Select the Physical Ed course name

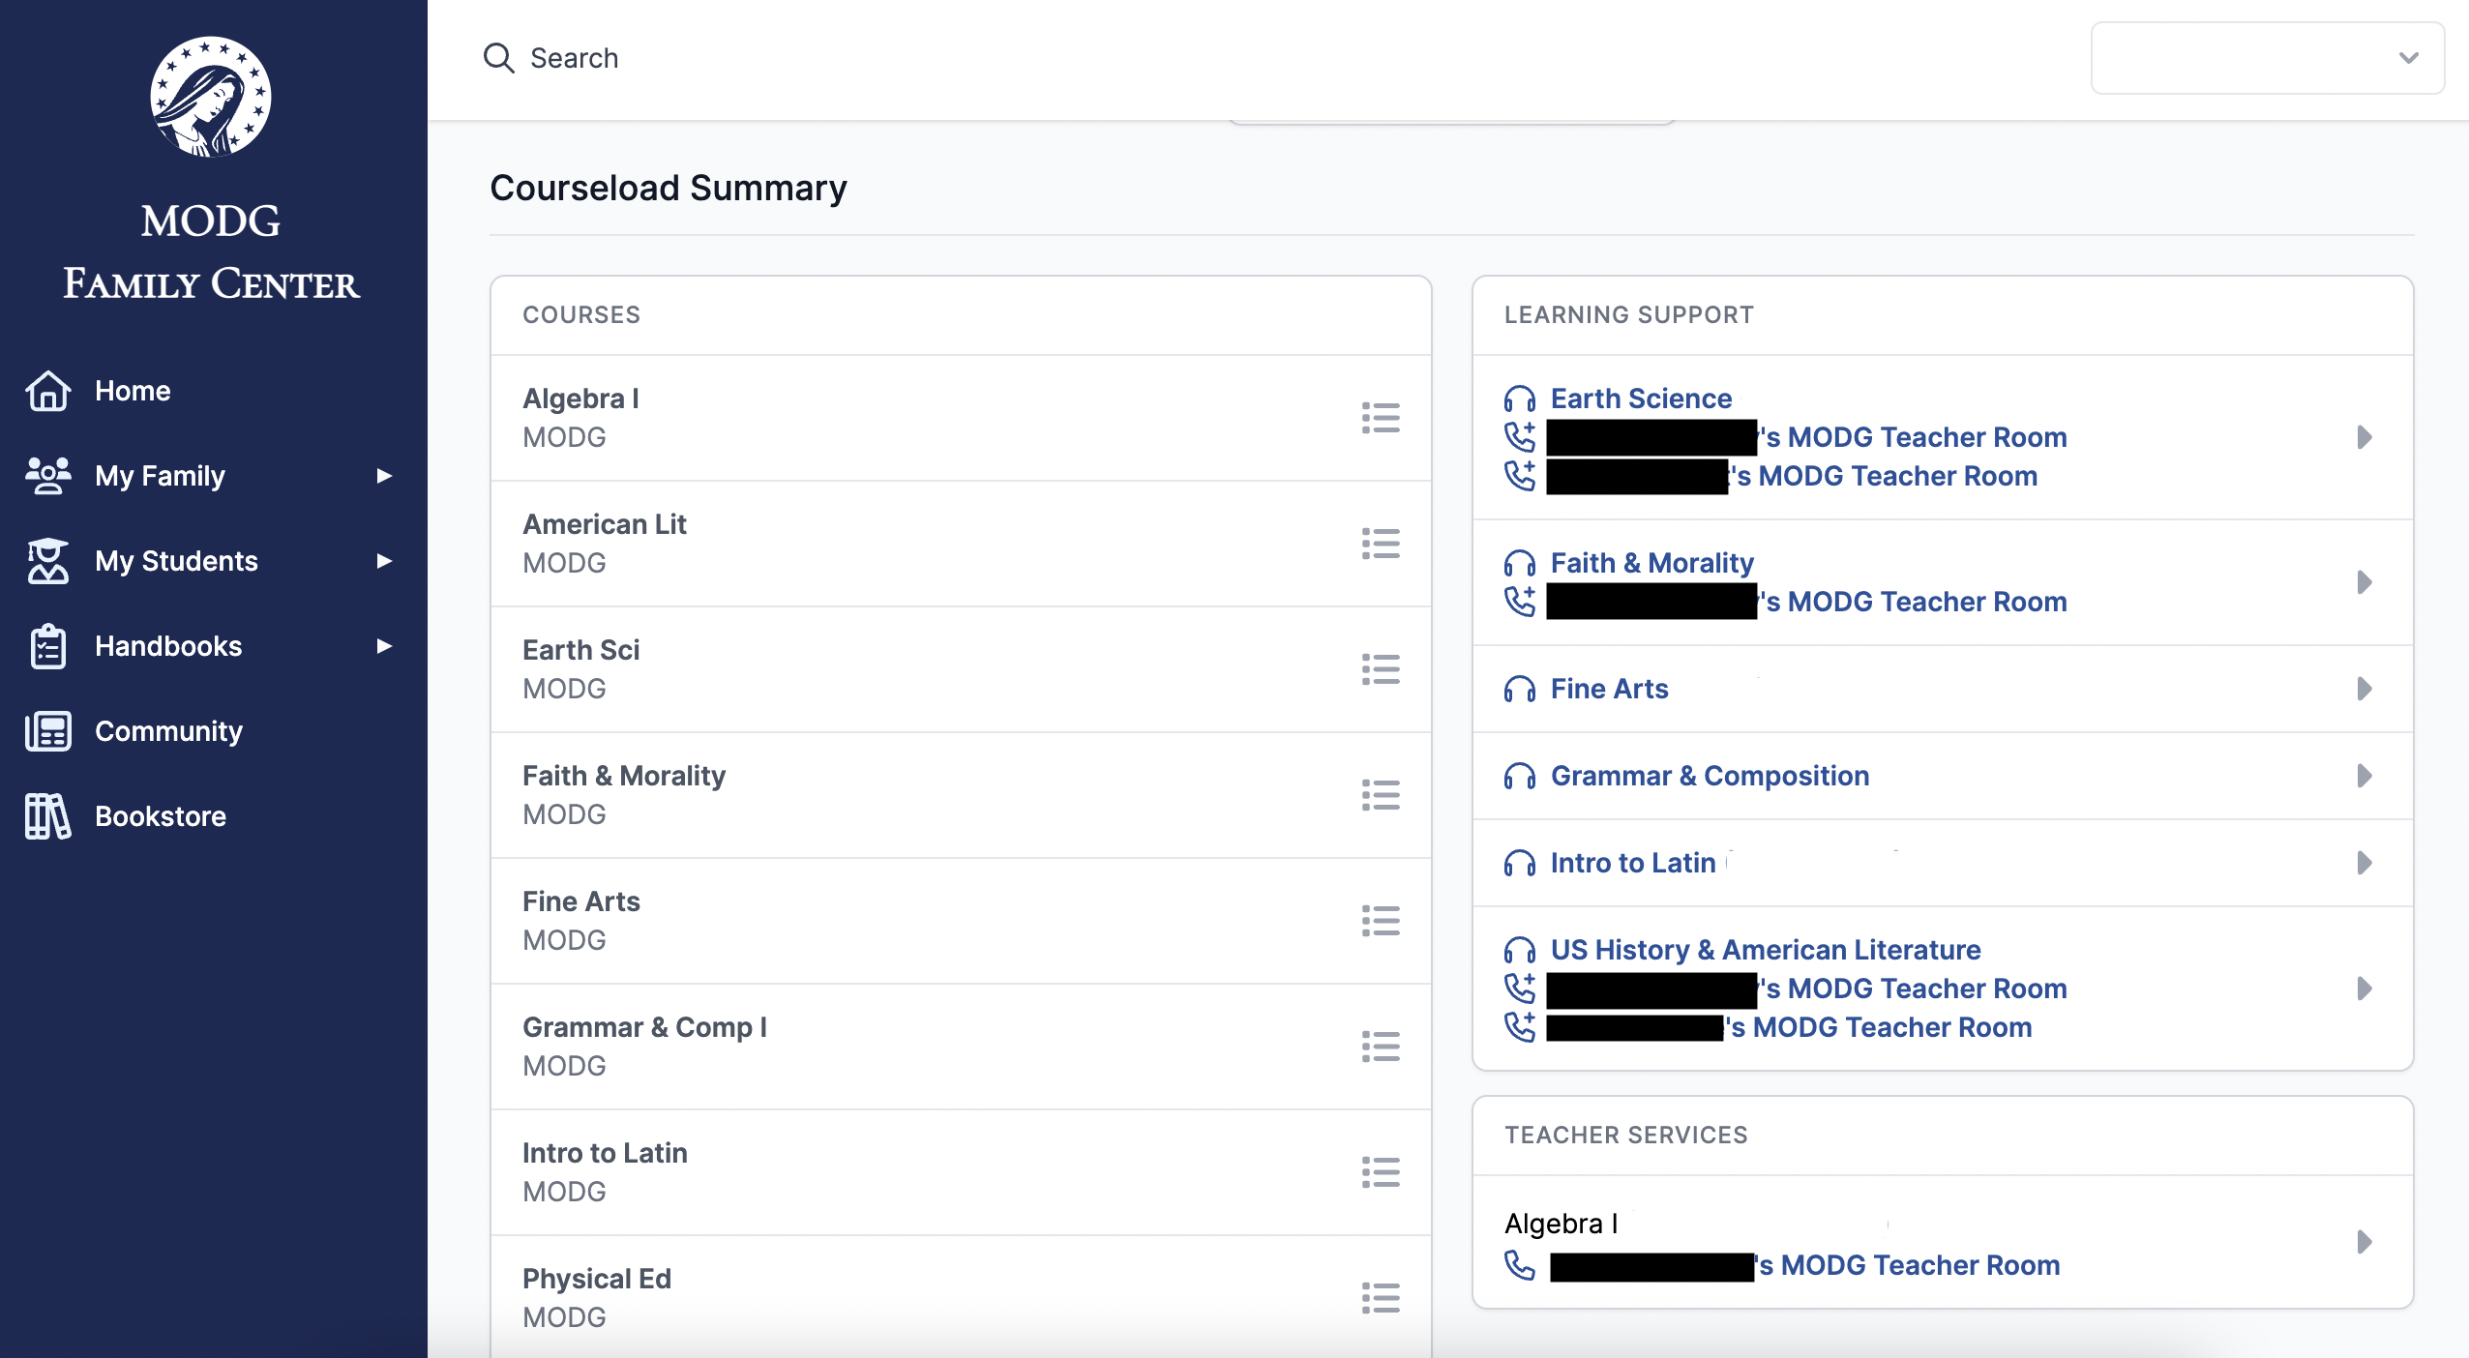597,1279
